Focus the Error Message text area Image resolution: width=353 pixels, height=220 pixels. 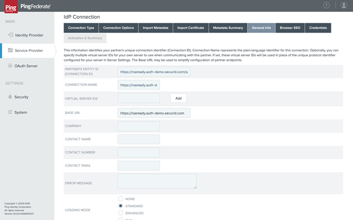coord(157,181)
